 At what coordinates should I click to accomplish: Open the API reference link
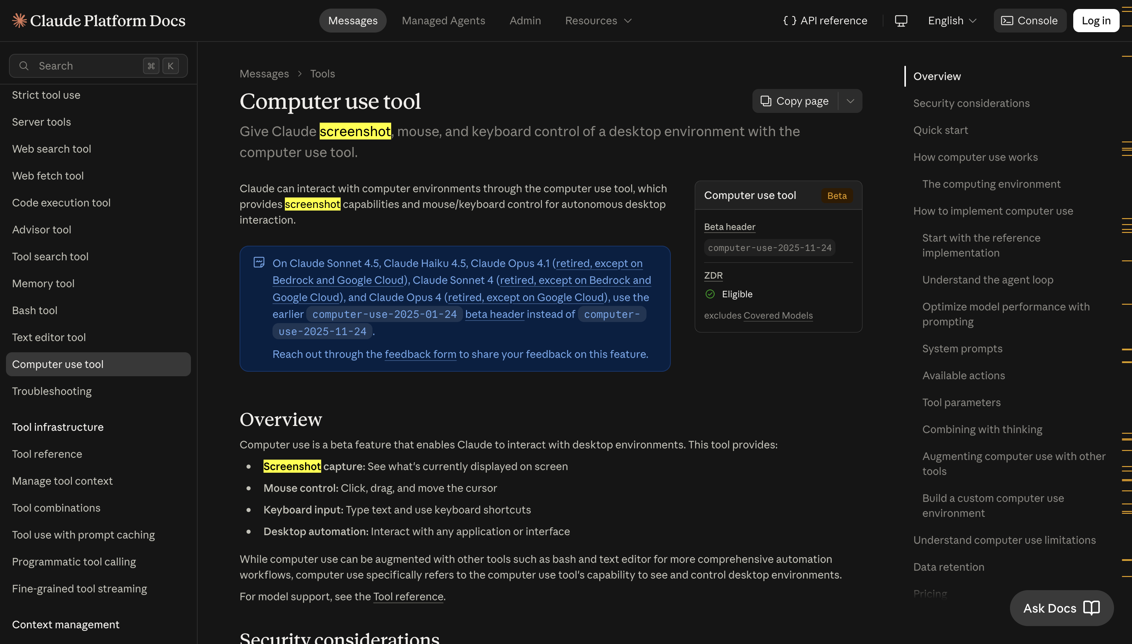tap(825, 21)
